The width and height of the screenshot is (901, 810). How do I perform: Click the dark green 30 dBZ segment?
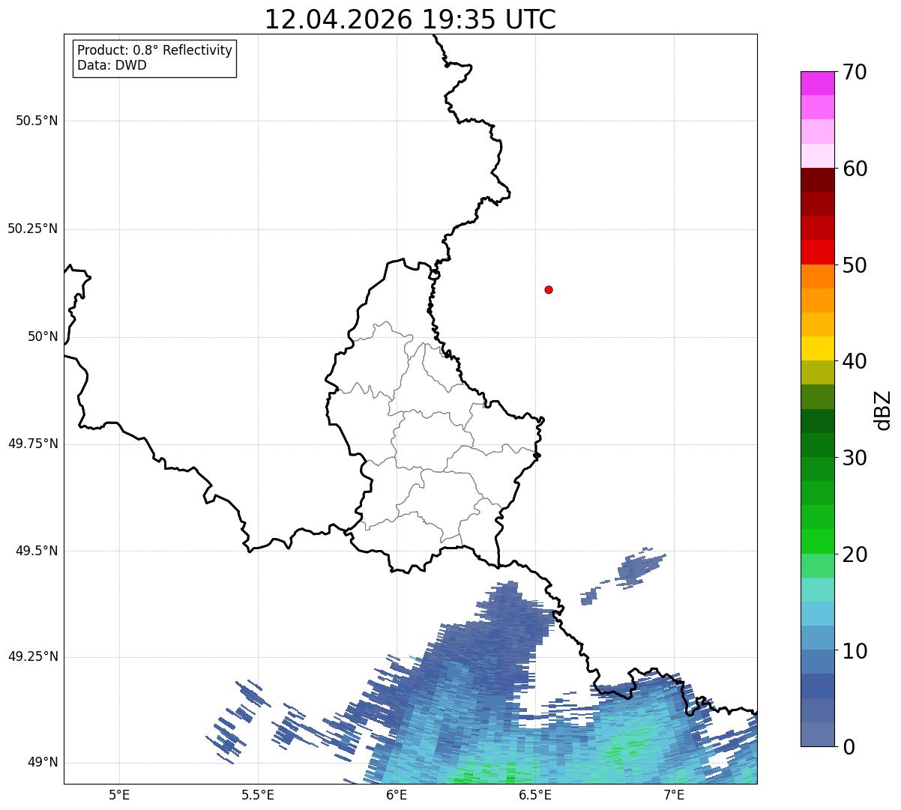point(817,445)
